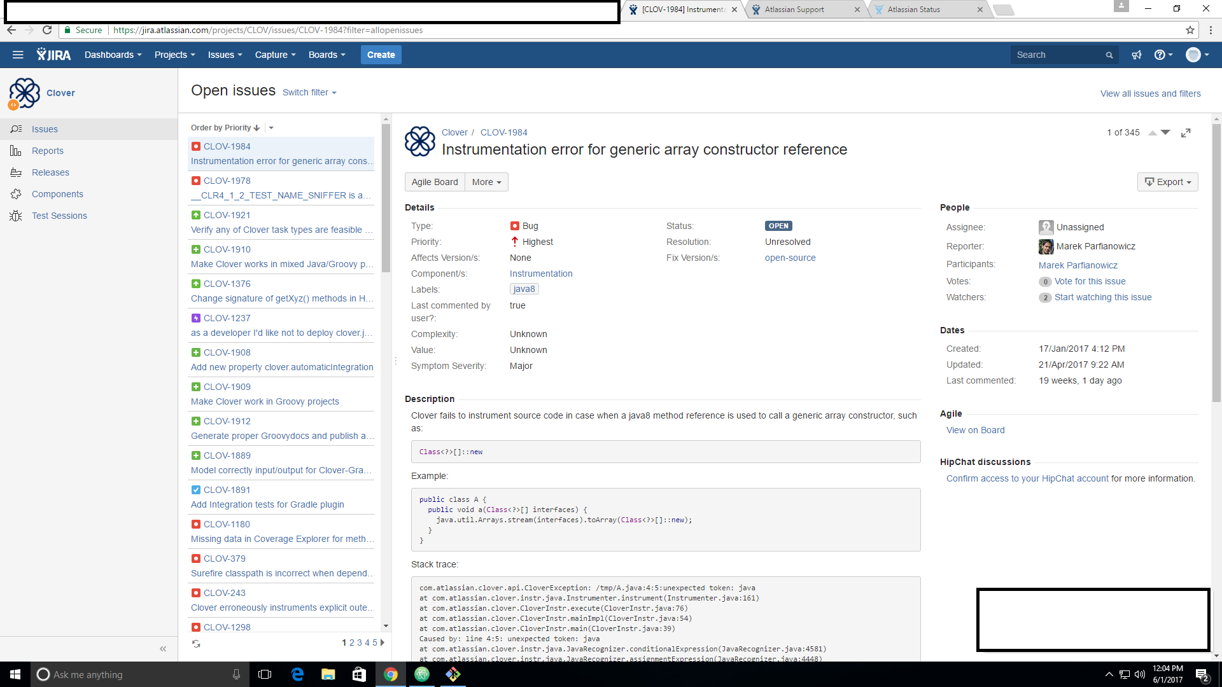Image resolution: width=1222 pixels, height=687 pixels.
Task: Open Windows Start menu
Action: tap(15, 674)
